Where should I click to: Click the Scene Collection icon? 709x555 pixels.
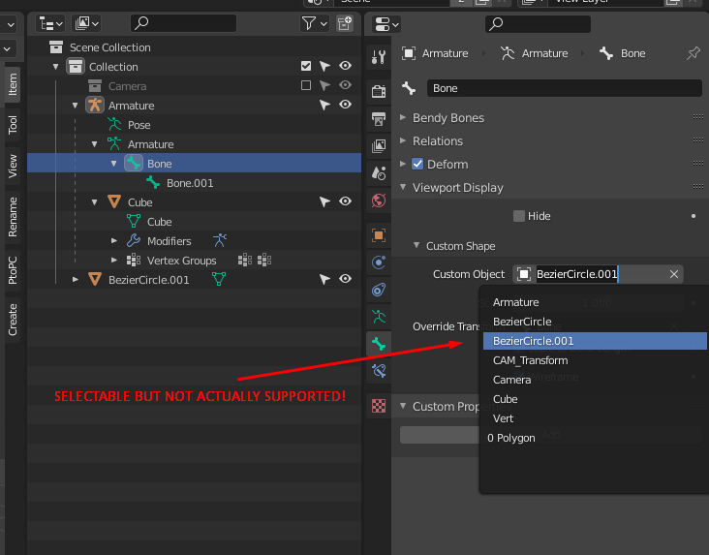point(56,47)
